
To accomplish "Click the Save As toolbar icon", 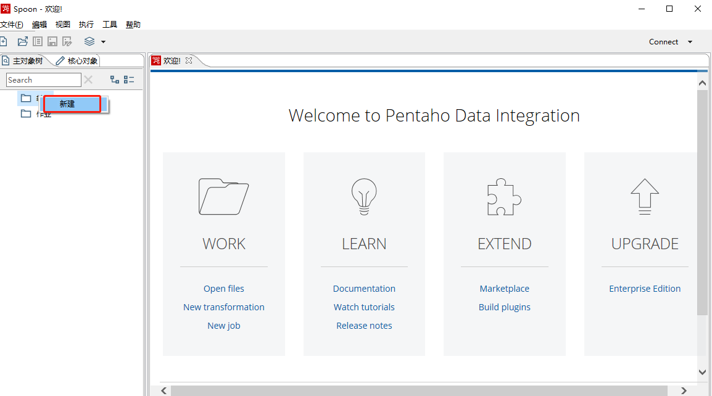I will coord(67,42).
